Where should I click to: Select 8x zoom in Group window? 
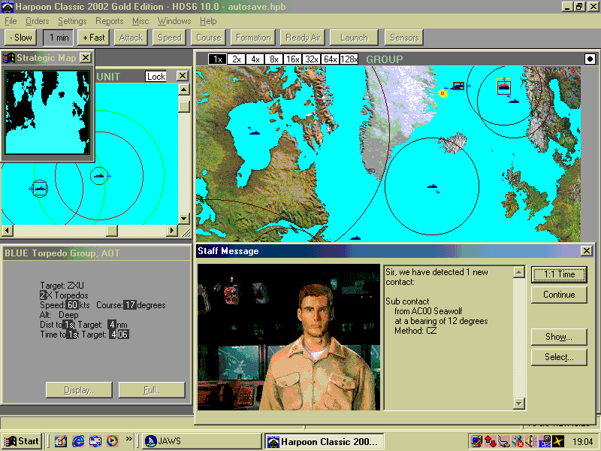[273, 59]
